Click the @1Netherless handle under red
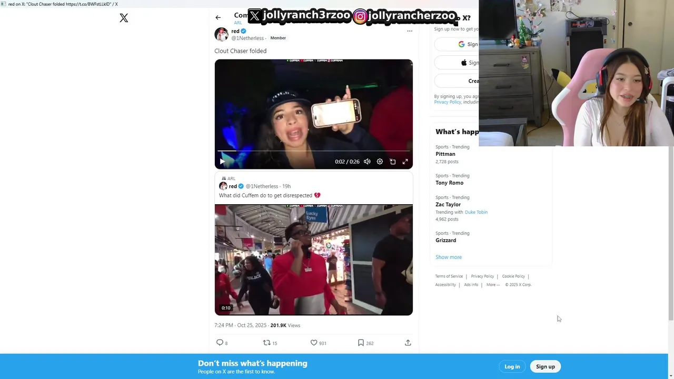The width and height of the screenshot is (674, 379). pyautogui.click(x=247, y=38)
